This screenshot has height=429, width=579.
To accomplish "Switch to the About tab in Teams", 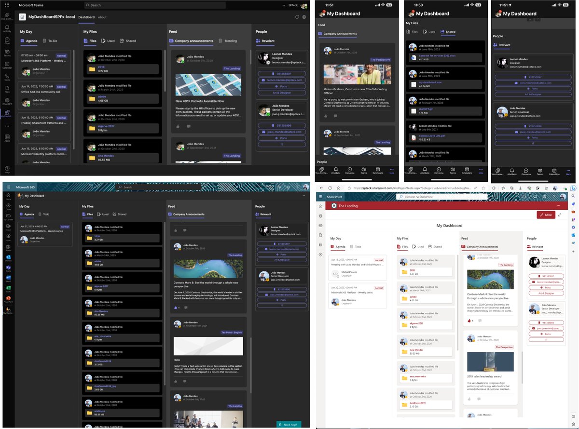I will (x=102, y=17).
